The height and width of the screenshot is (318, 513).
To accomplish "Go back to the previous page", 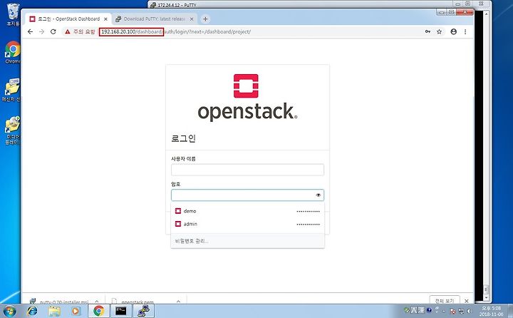I will (x=30, y=32).
